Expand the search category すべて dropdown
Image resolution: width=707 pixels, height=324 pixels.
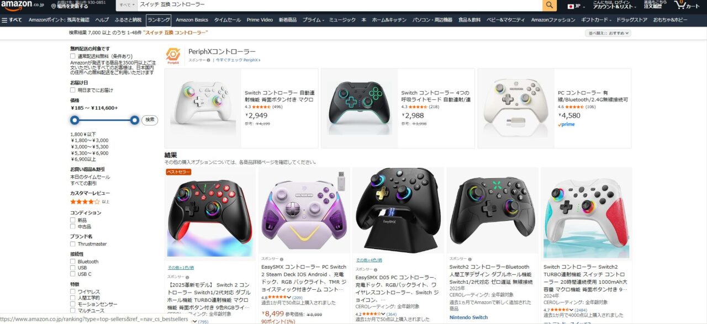tap(126, 4)
